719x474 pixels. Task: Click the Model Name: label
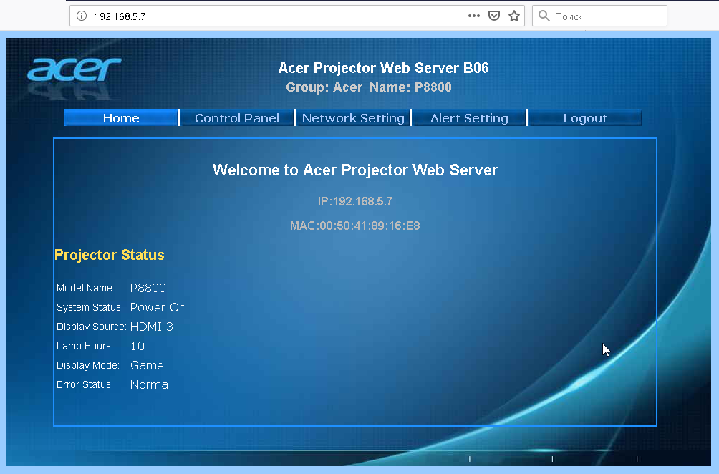click(x=85, y=288)
